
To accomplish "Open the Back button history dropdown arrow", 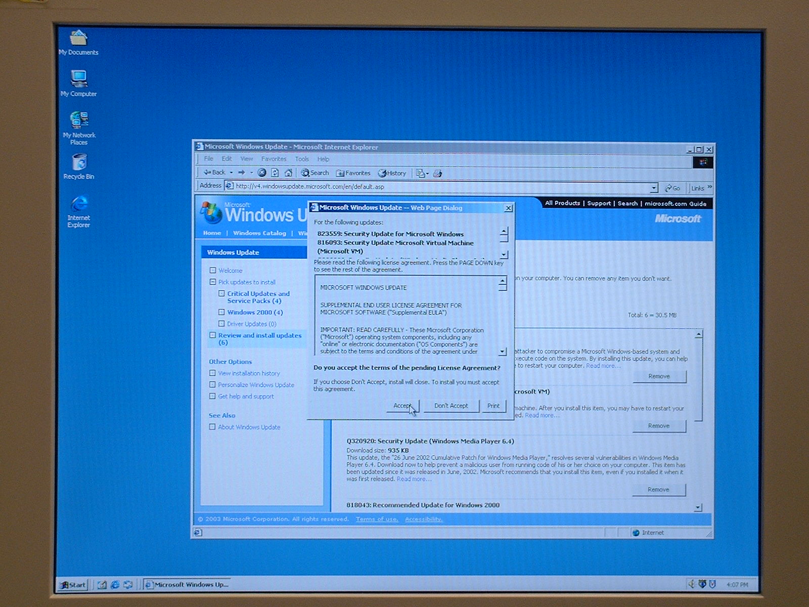I will (x=231, y=173).
